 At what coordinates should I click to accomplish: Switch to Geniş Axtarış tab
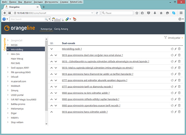(x=61, y=29)
